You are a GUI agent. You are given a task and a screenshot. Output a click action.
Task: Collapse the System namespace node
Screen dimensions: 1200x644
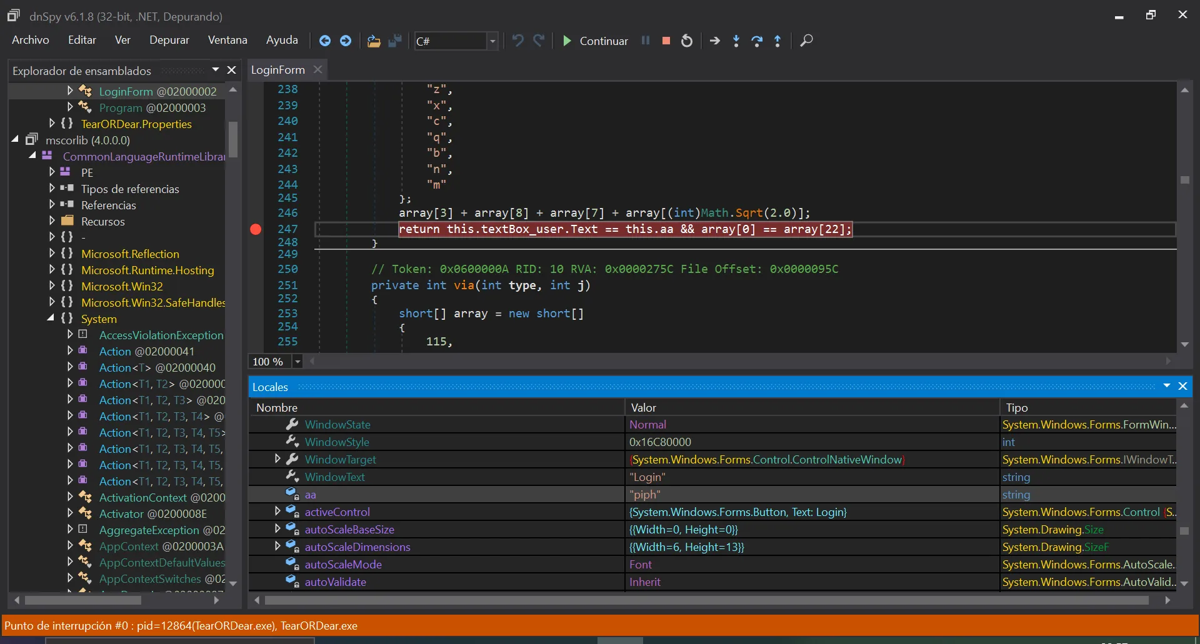(51, 319)
